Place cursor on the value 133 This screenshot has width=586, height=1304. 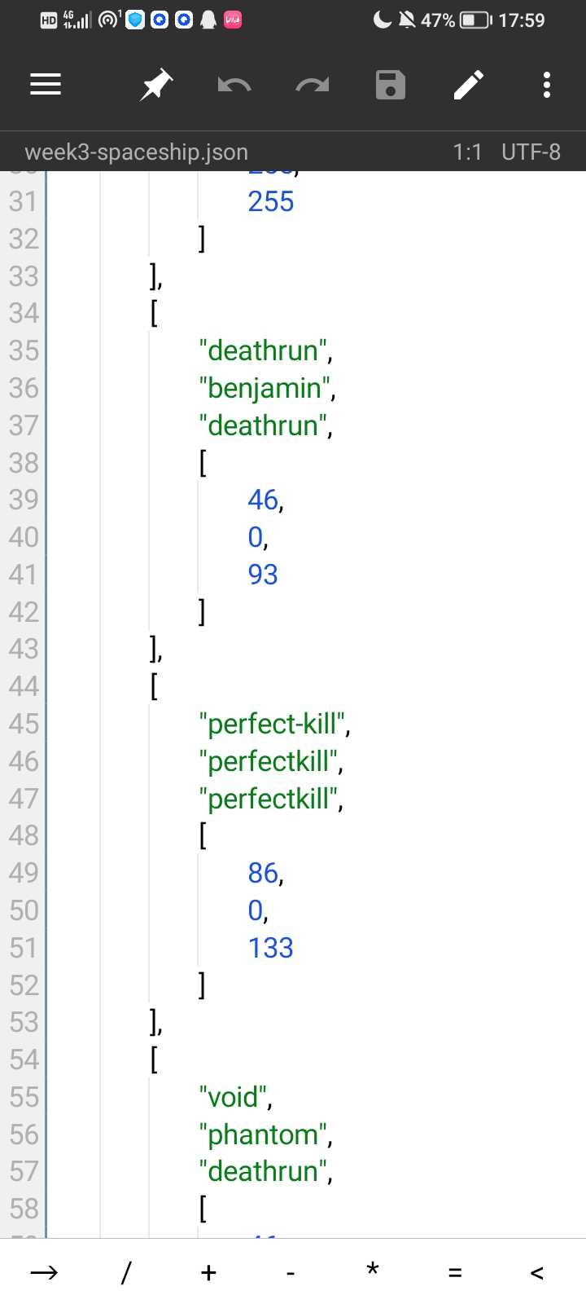tap(270, 948)
